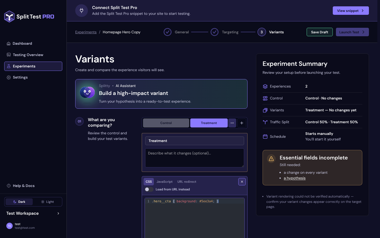Click the Schedule calendar icon
380x238 pixels.
tap(265, 136)
